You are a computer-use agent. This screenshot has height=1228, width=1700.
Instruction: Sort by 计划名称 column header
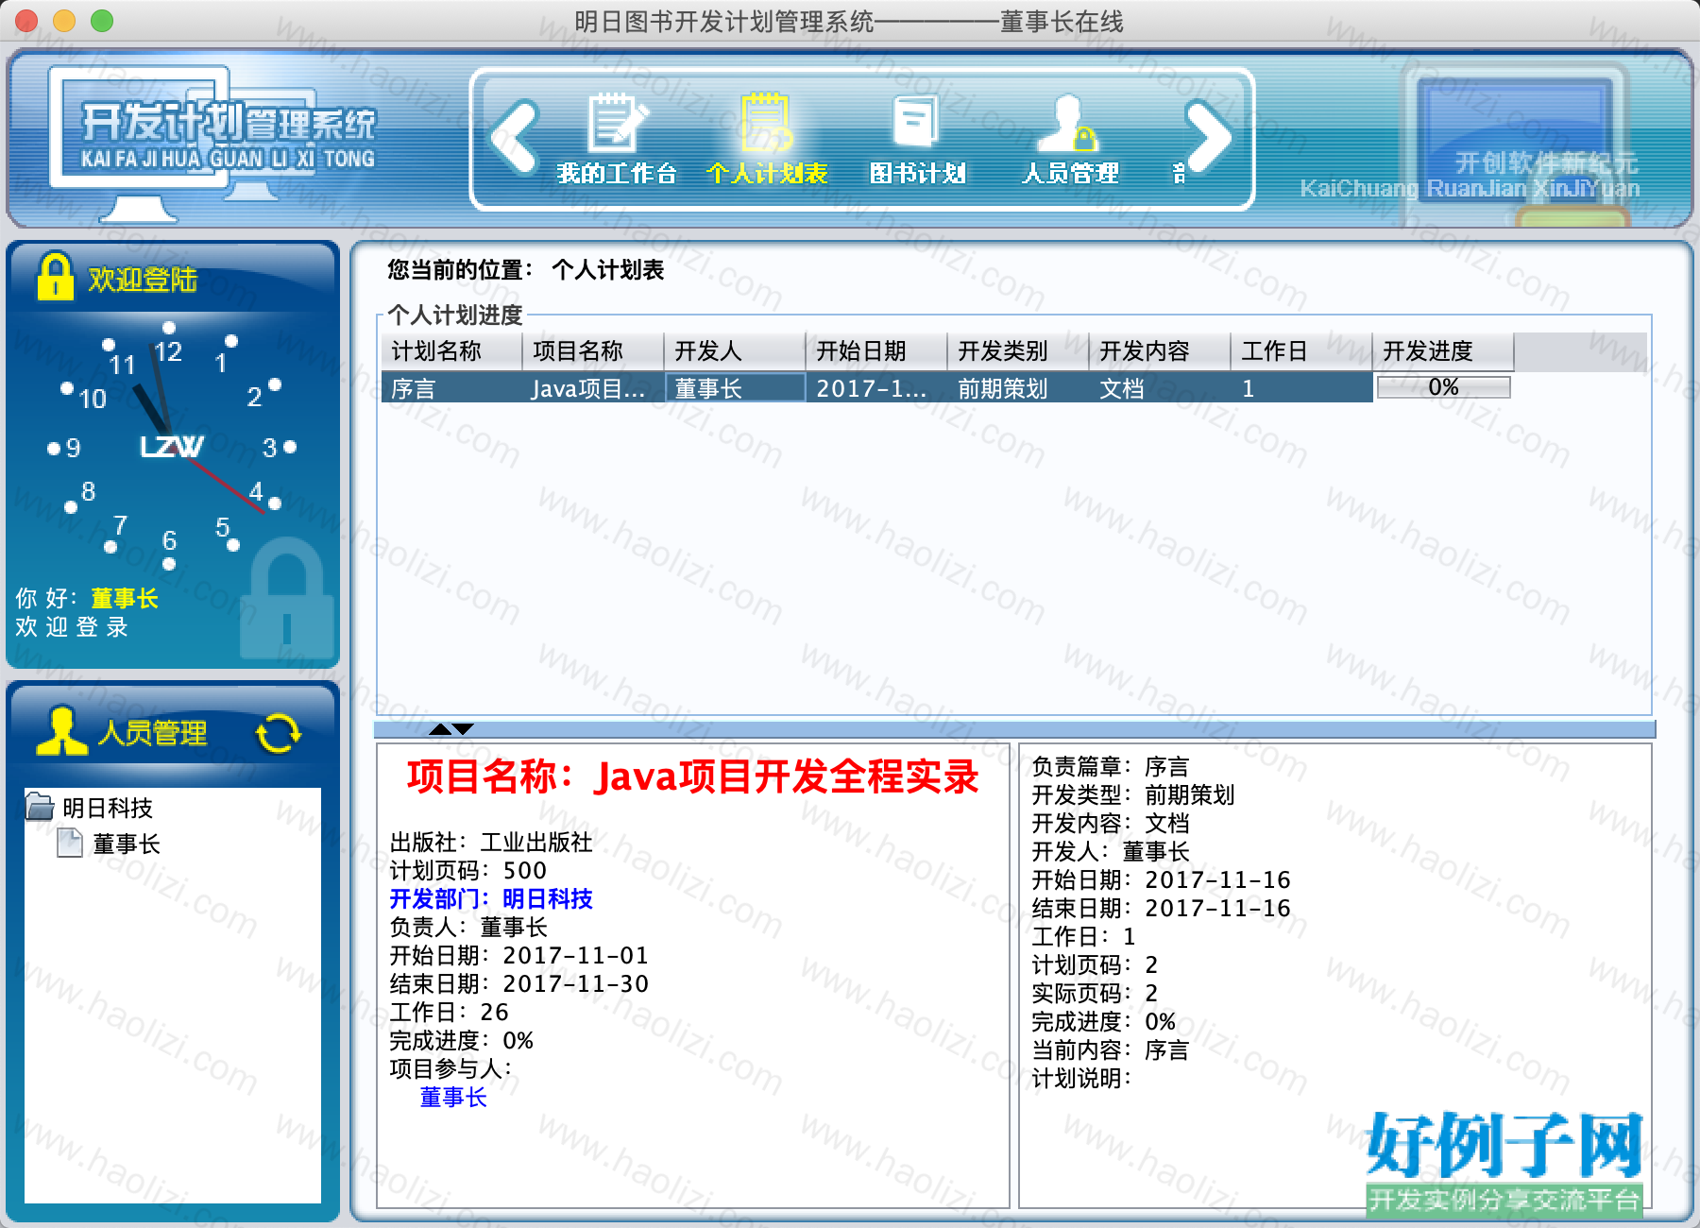(451, 351)
